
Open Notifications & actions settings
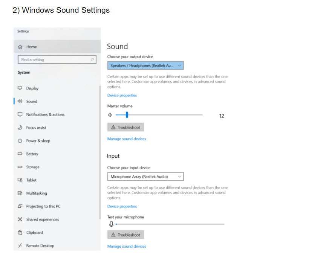tap(45, 114)
